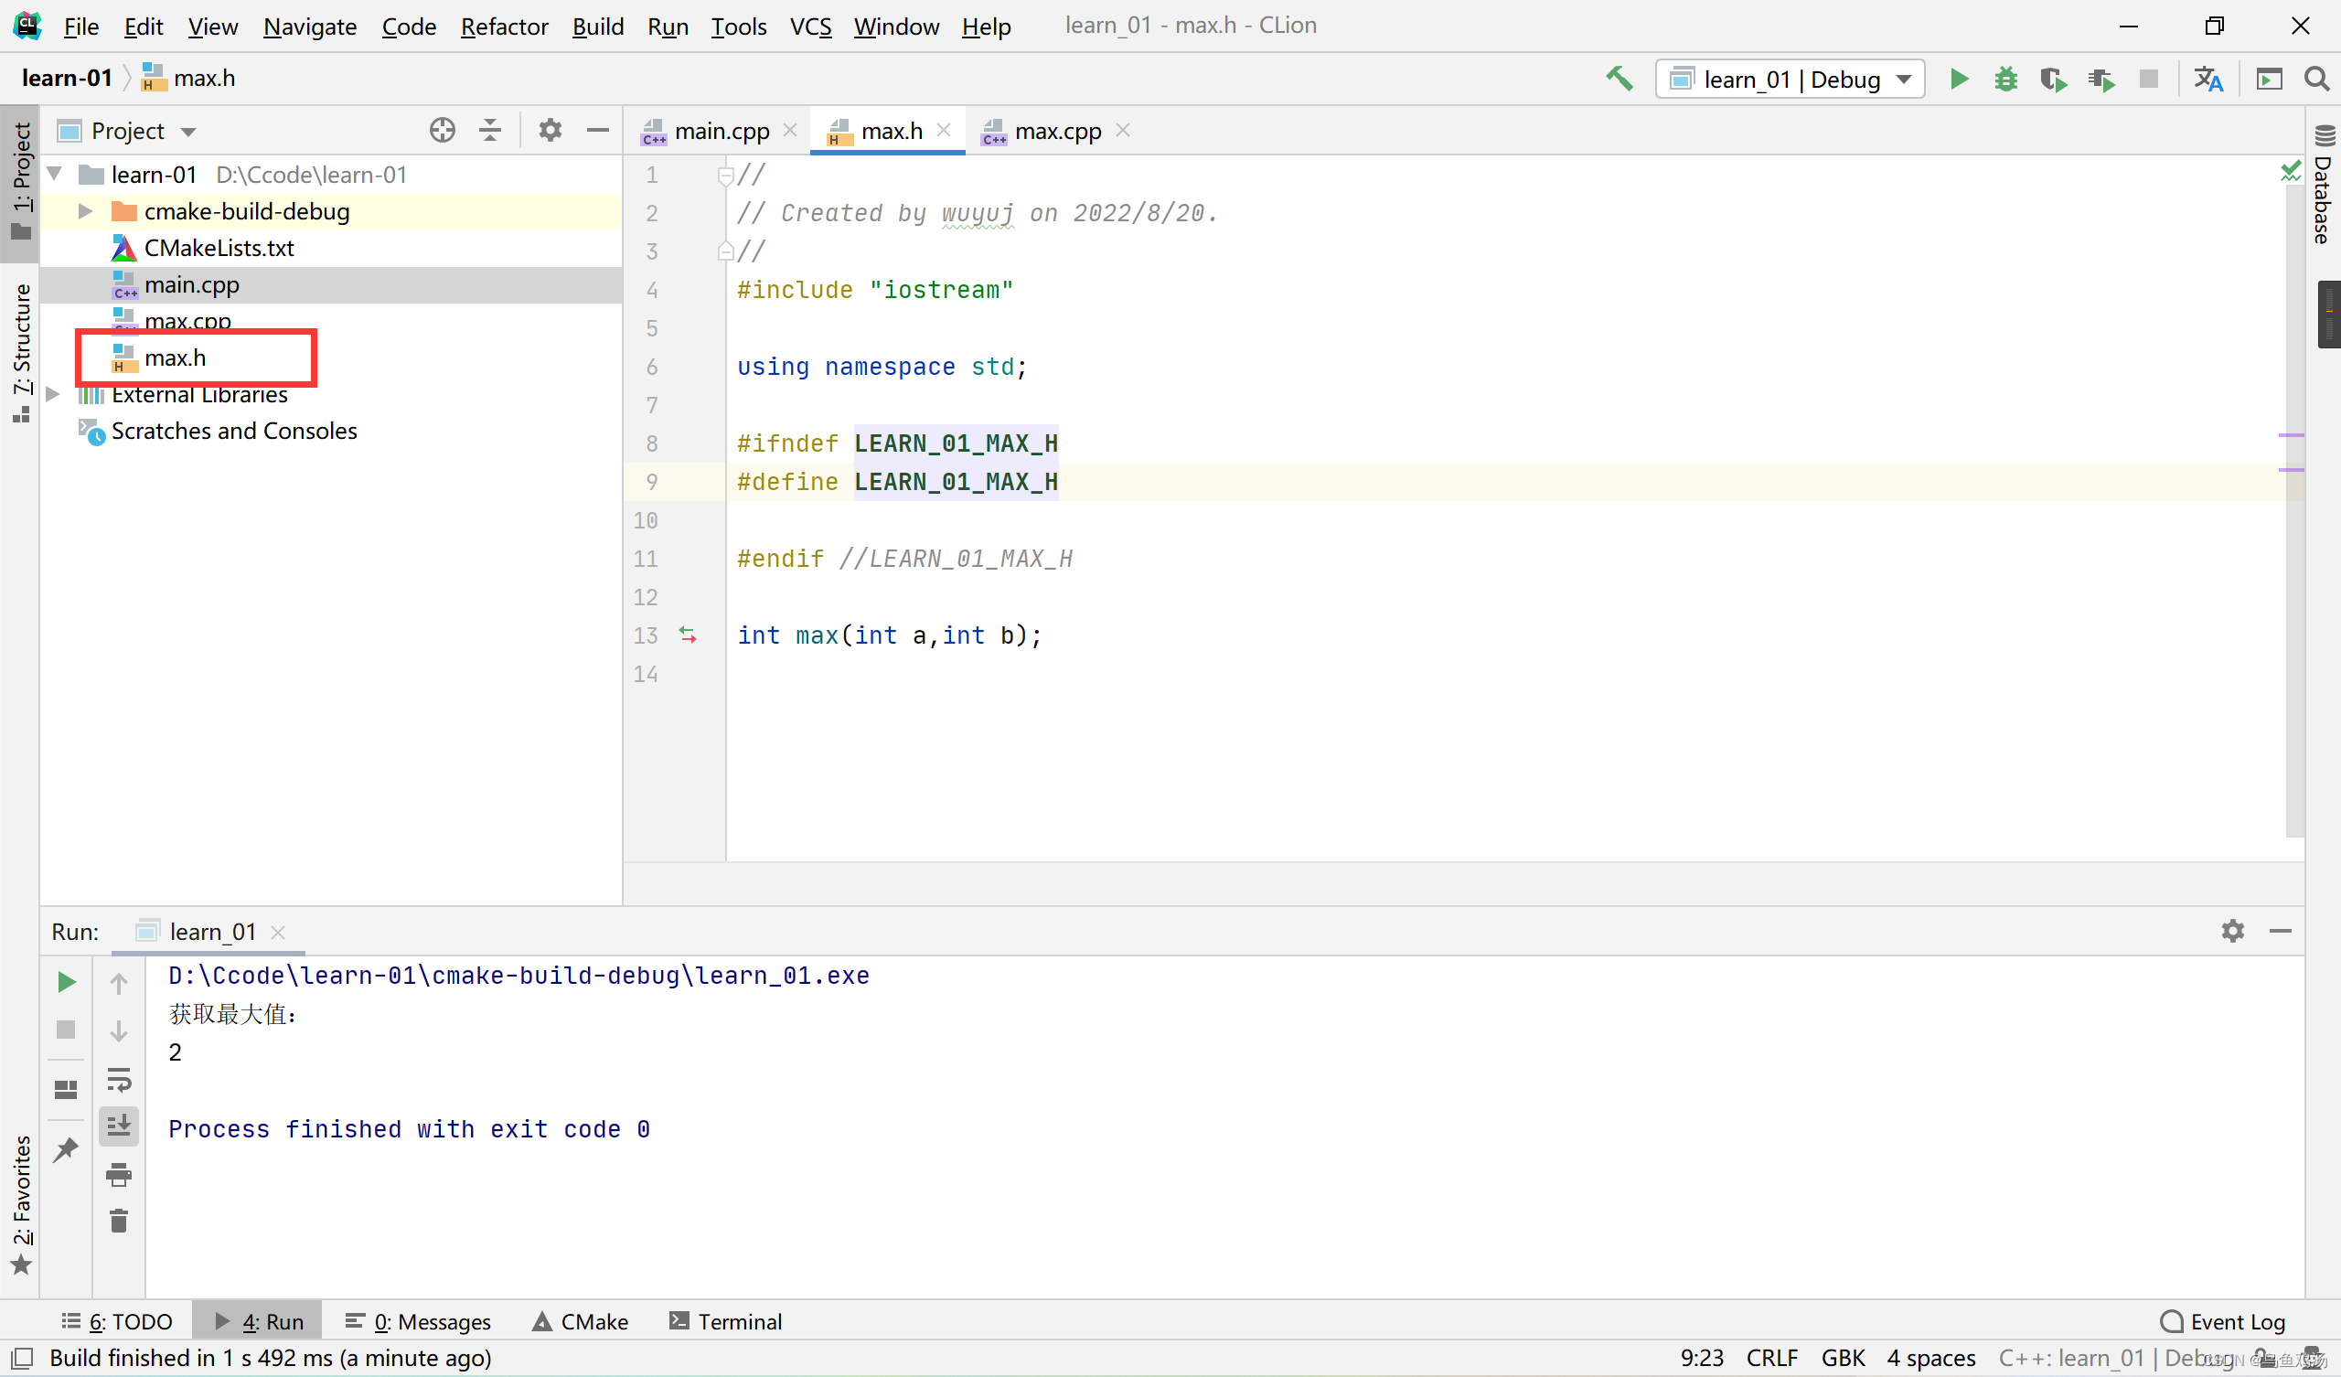Pin the Run tab with pin icon

click(66, 1149)
